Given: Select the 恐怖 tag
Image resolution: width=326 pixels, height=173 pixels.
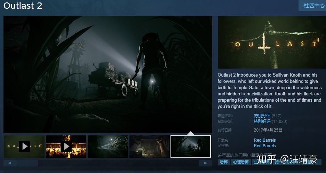Looking at the screenshot, I should (x=224, y=162).
